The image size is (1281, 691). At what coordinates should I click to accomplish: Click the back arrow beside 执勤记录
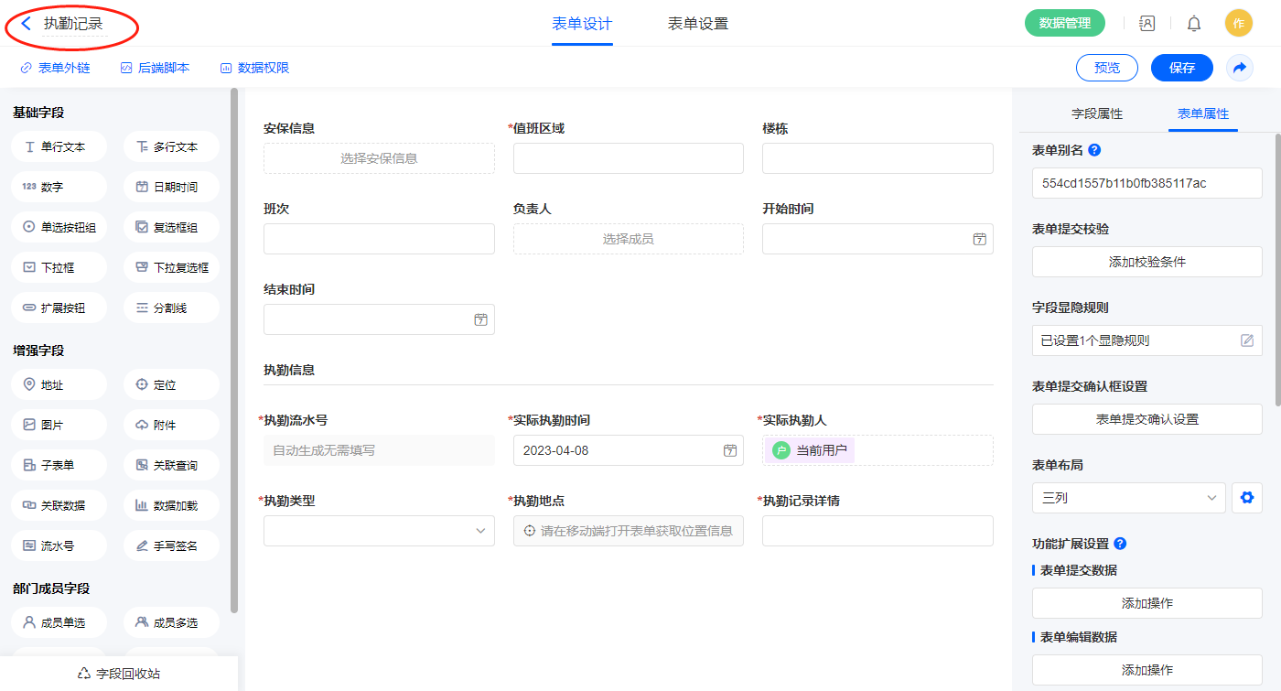(26, 24)
